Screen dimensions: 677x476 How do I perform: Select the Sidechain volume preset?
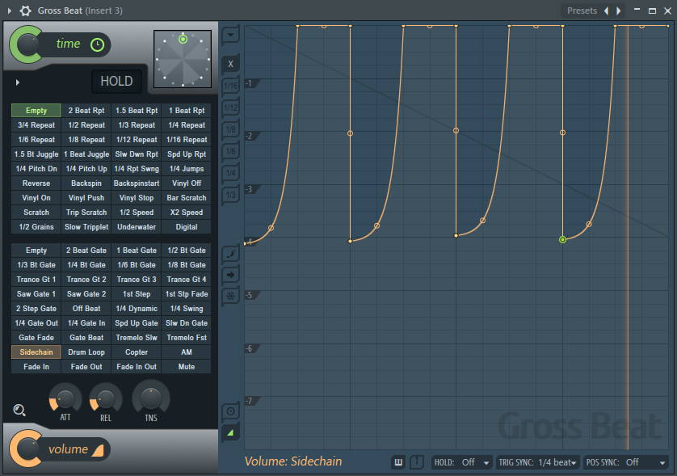point(36,352)
